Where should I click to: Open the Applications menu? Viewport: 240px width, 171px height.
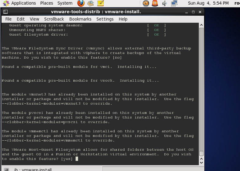[24, 3]
